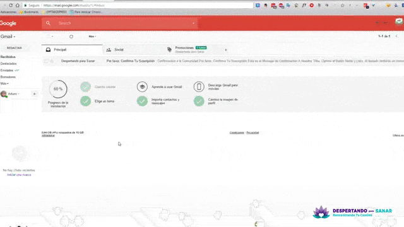Click the Chrome address bar URL
404x227 pixels.
pyautogui.click(x=74, y=5)
